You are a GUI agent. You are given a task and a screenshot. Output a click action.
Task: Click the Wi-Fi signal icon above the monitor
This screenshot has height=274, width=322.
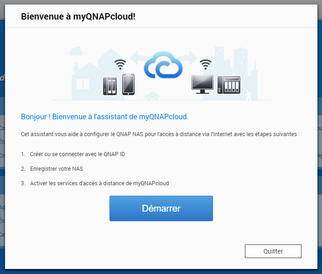206,64
